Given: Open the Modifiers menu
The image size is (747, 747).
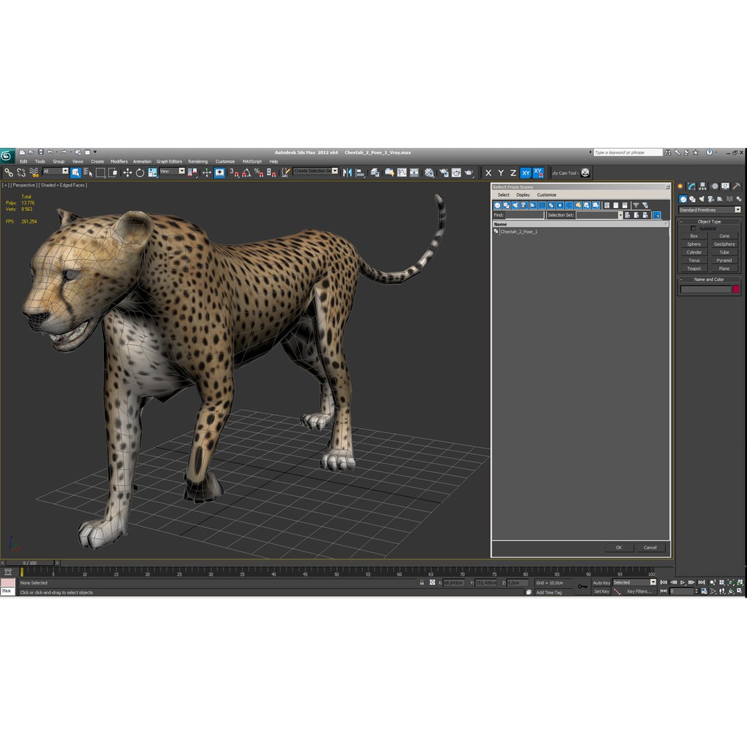Looking at the screenshot, I should (119, 161).
